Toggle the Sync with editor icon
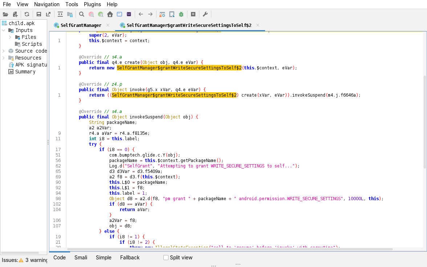The height and width of the screenshot is (267, 427). [60, 15]
